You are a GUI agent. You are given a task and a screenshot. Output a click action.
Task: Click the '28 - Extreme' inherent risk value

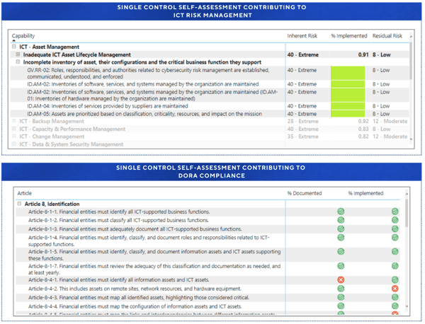302,121
